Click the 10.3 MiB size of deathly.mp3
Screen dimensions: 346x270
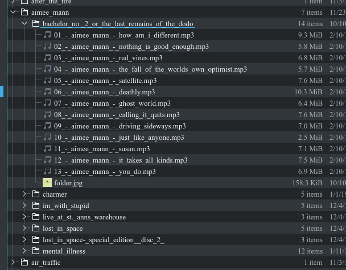click(x=308, y=92)
